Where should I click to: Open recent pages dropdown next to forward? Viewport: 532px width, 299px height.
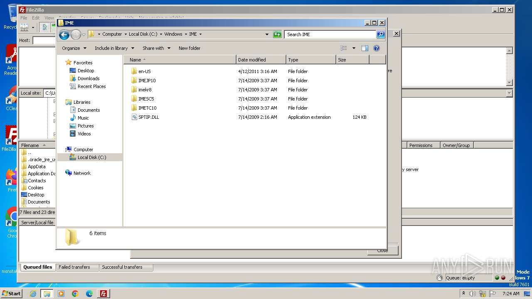pyautogui.click(x=84, y=34)
